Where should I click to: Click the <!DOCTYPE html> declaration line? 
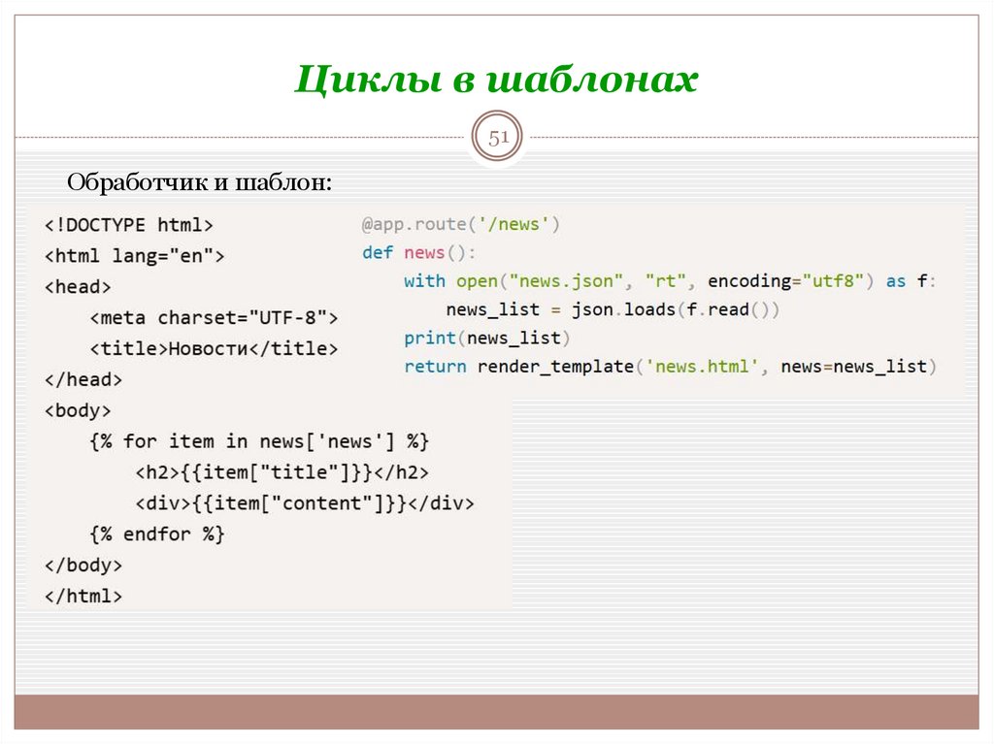128,224
